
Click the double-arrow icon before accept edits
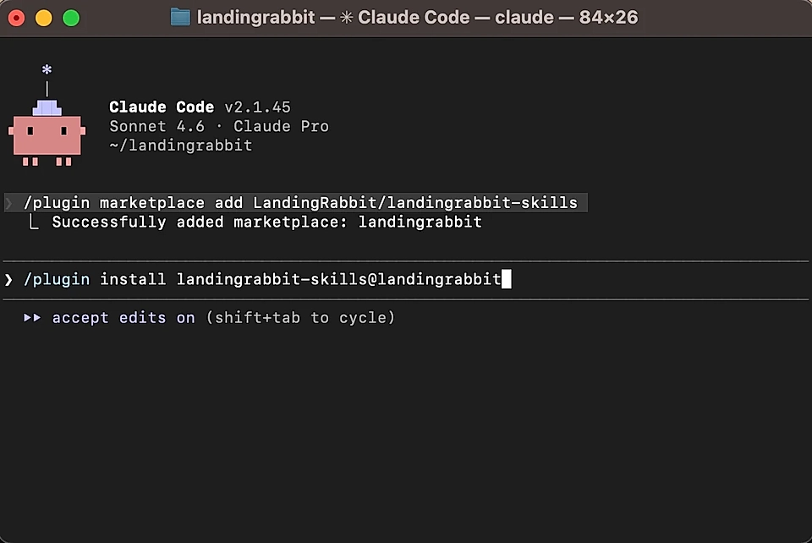click(x=32, y=317)
